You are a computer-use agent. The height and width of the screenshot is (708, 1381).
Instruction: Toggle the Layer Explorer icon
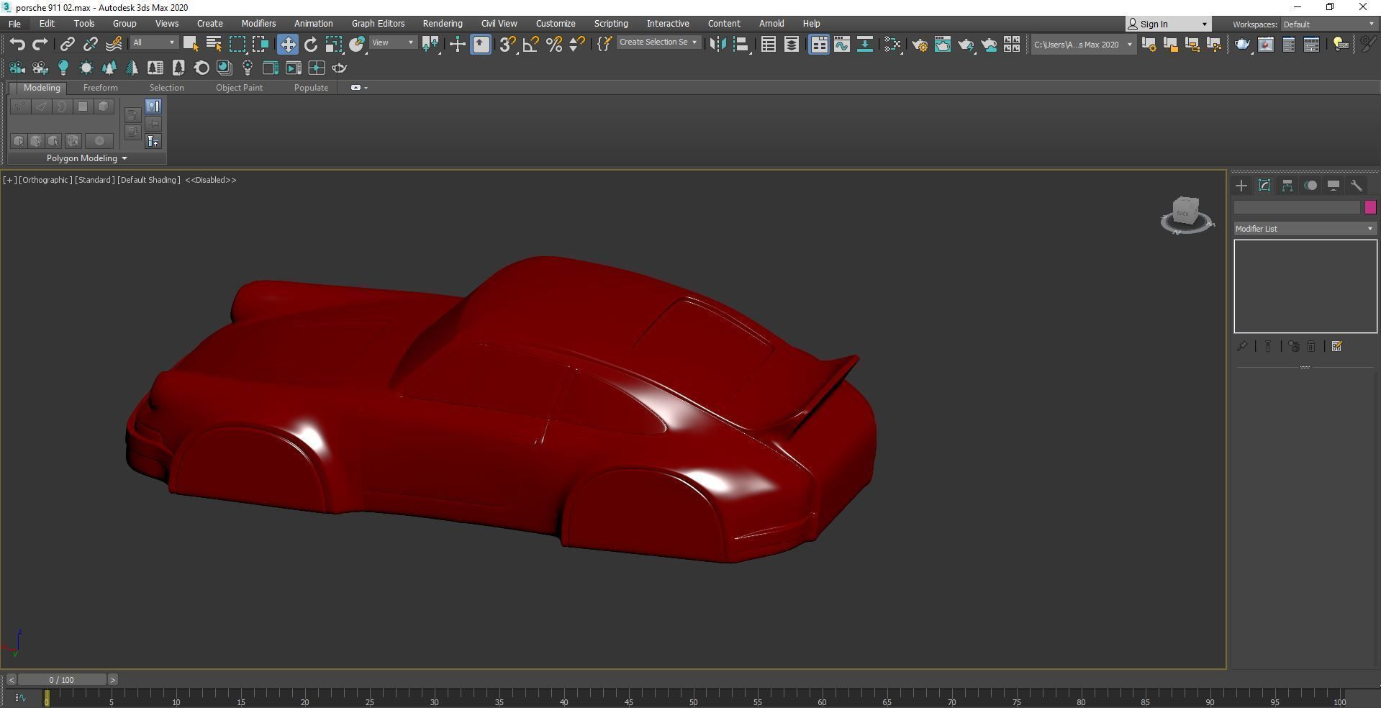click(x=792, y=45)
